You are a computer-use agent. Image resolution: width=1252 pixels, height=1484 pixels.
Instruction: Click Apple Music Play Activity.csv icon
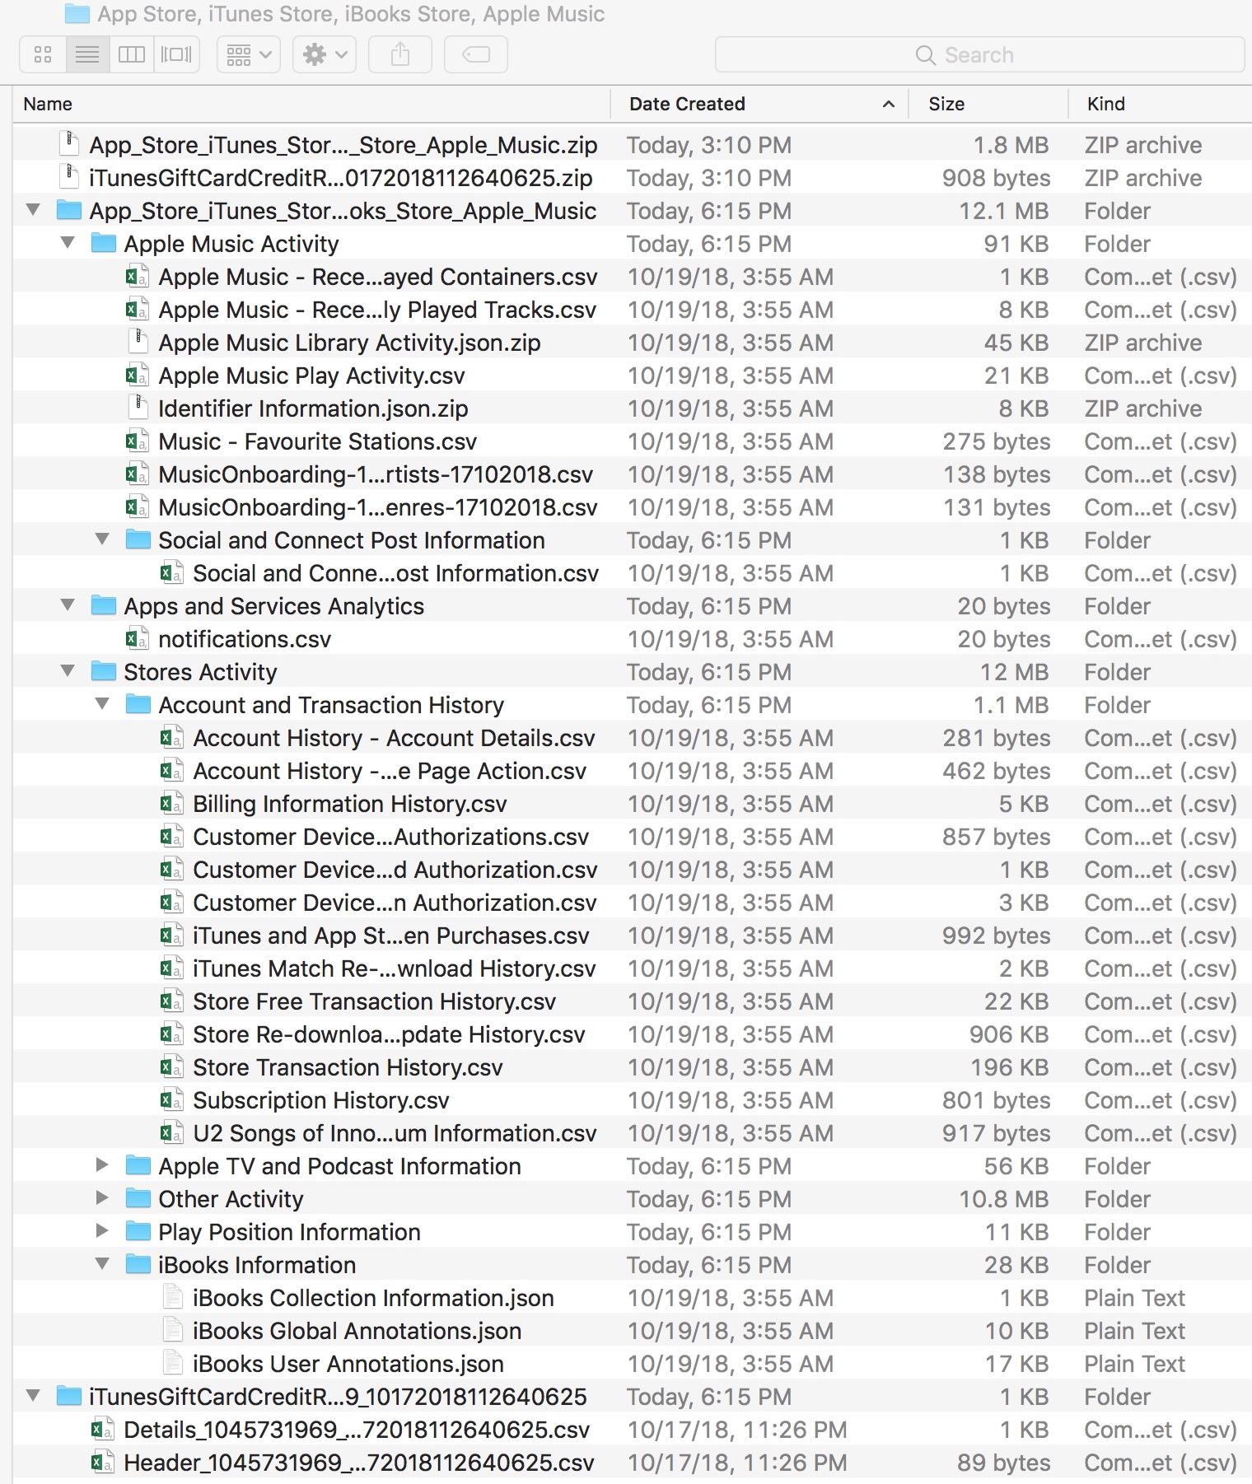tap(137, 376)
